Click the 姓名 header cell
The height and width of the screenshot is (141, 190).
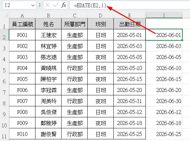click(49, 24)
